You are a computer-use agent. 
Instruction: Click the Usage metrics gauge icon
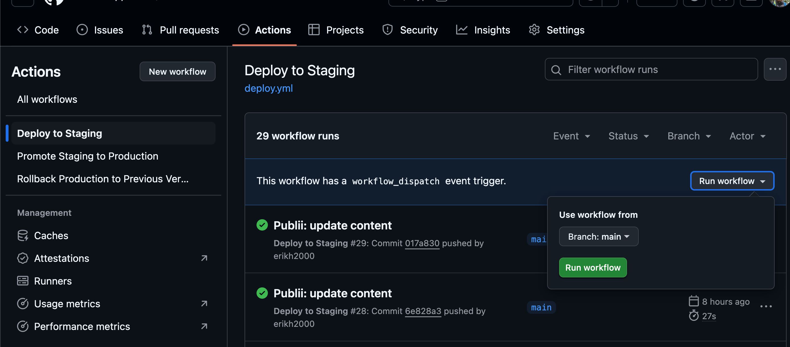pos(23,304)
